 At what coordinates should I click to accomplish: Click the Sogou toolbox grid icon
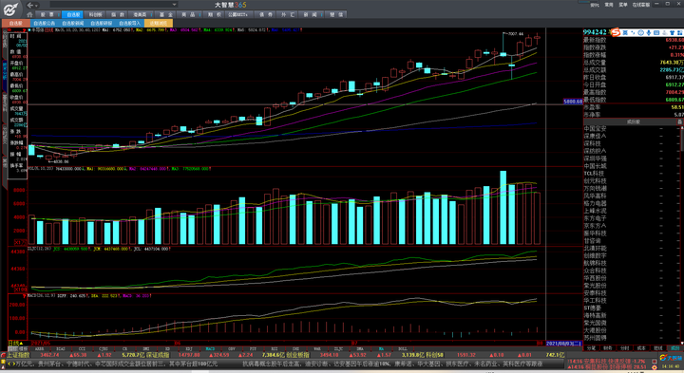click(x=680, y=32)
